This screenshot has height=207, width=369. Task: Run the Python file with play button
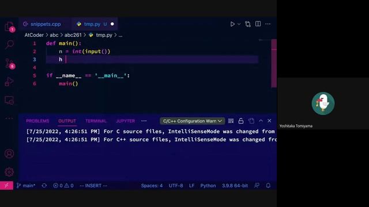tap(232, 24)
